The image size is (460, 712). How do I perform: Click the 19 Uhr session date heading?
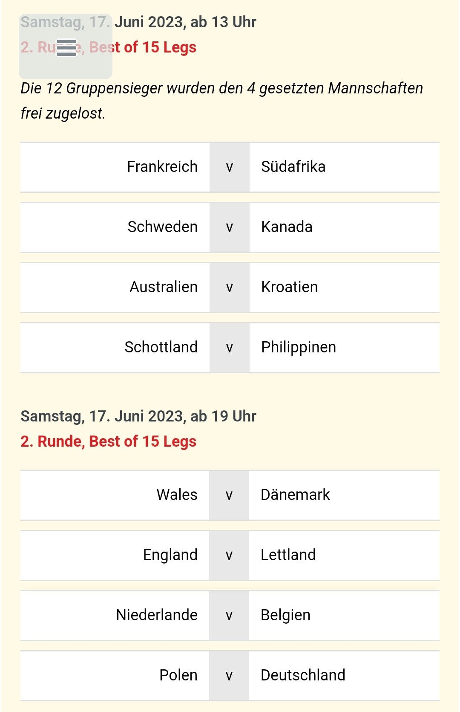point(138,416)
